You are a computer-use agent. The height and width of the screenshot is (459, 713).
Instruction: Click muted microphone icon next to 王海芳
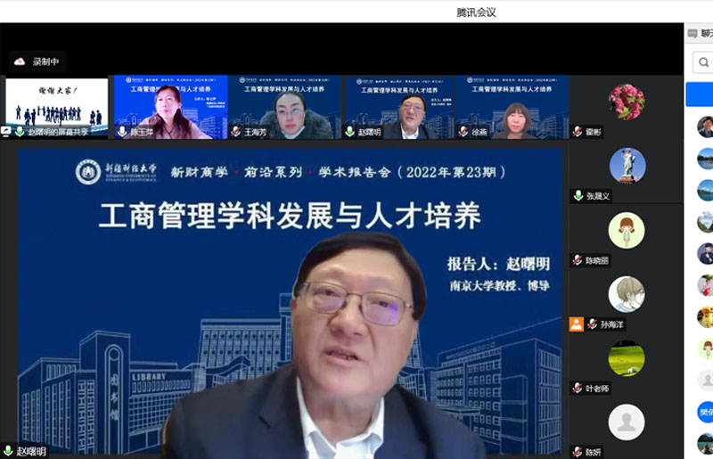tap(236, 131)
